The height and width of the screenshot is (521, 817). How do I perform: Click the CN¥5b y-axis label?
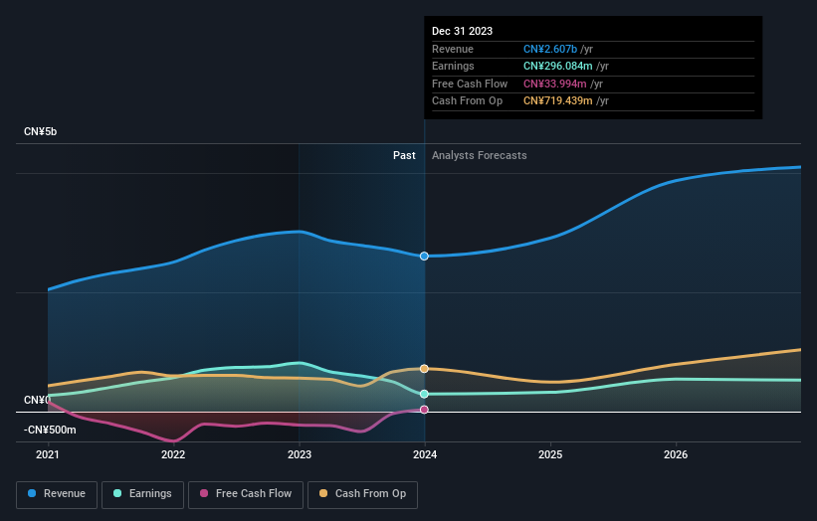point(40,131)
